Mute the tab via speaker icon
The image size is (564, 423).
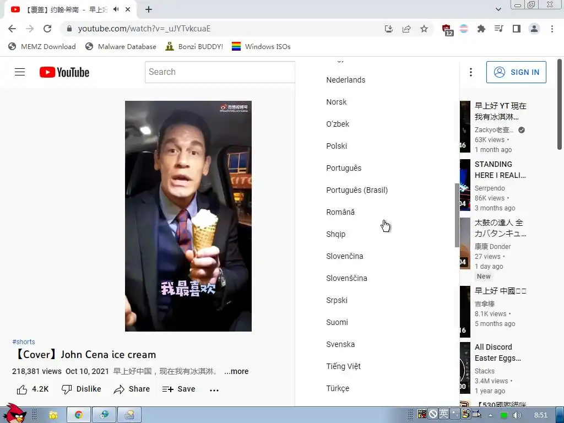click(x=116, y=9)
